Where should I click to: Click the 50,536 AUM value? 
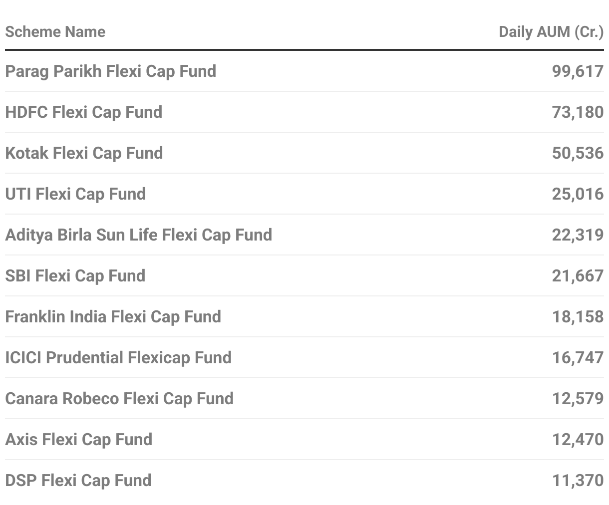tap(578, 153)
